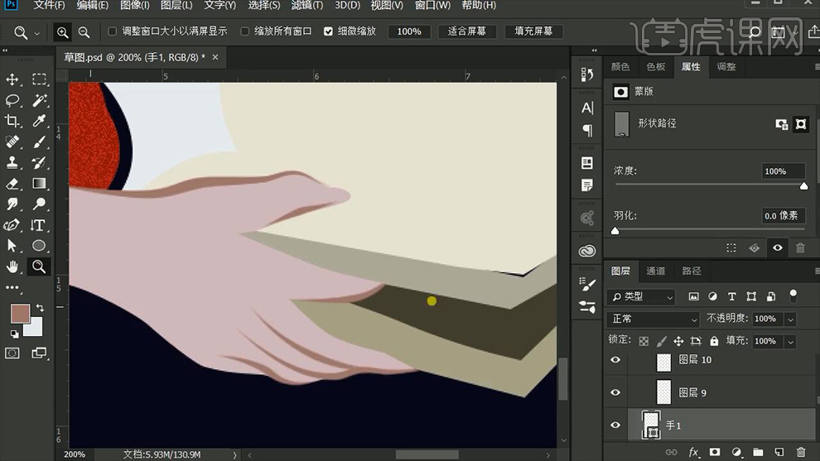Screen dimensions: 820x461
Task: Click the 填充屏幕 button
Action: [x=533, y=31]
